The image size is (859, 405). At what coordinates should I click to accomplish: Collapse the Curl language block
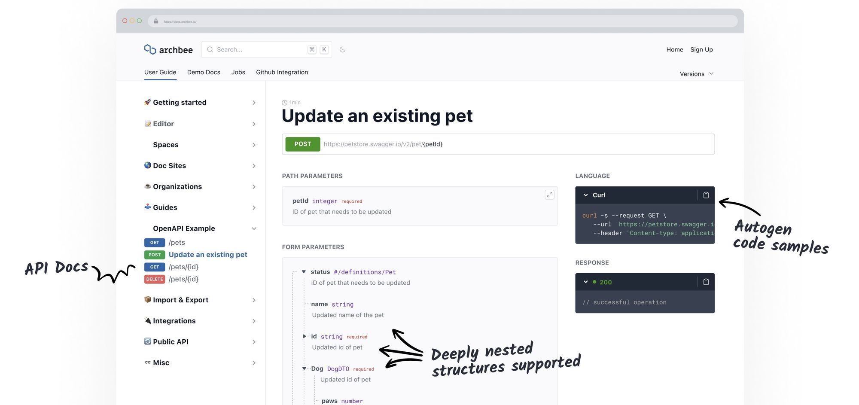[585, 195]
